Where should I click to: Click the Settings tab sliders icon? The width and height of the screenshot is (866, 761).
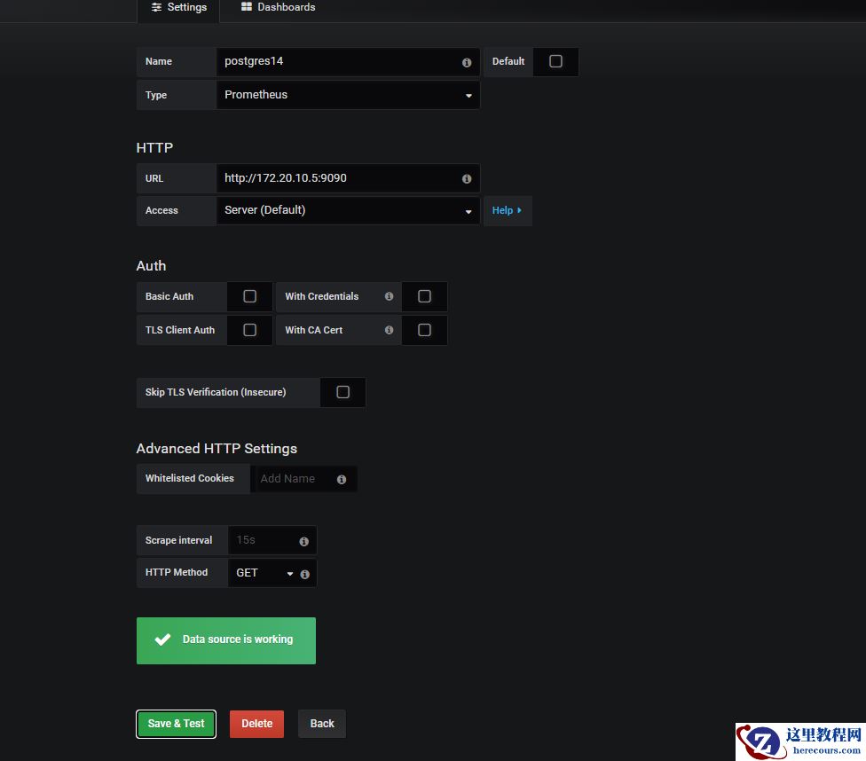coord(156,7)
